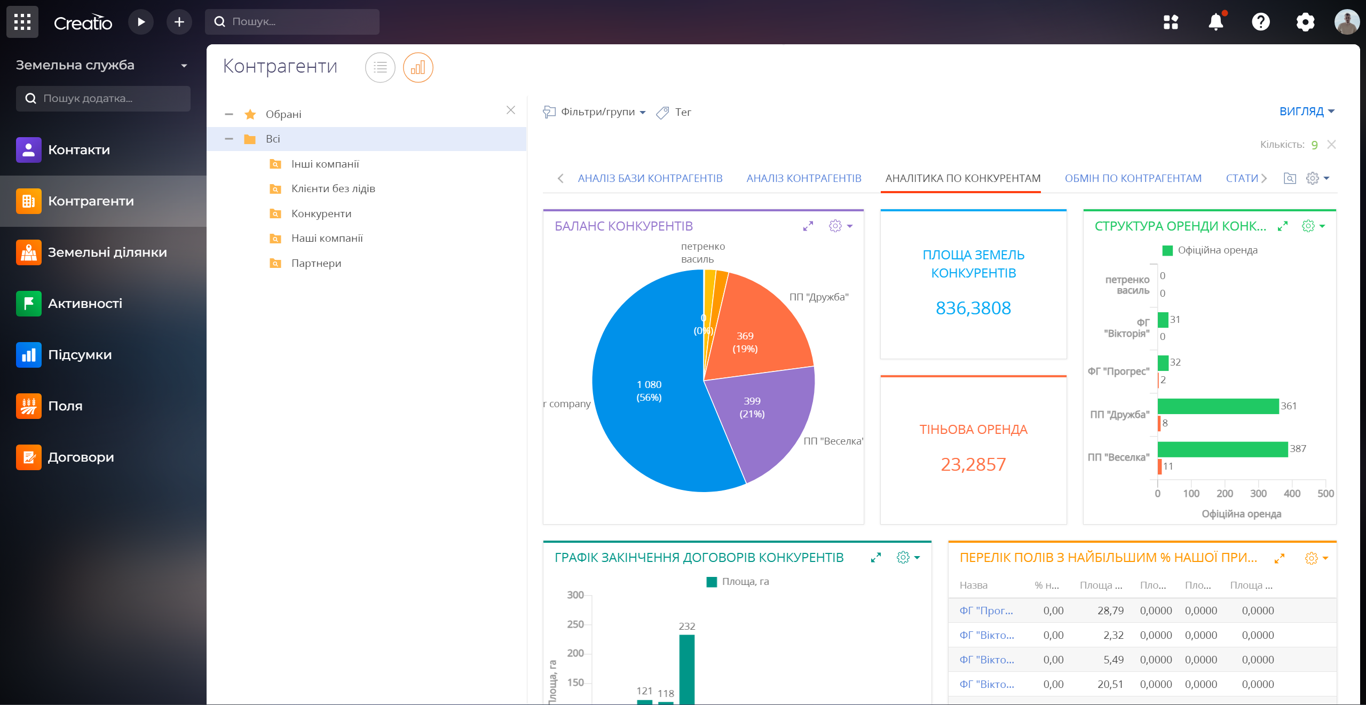Screen dimensions: 1366x705
Task: Focus Пошук додатка search field
Action: pos(103,99)
